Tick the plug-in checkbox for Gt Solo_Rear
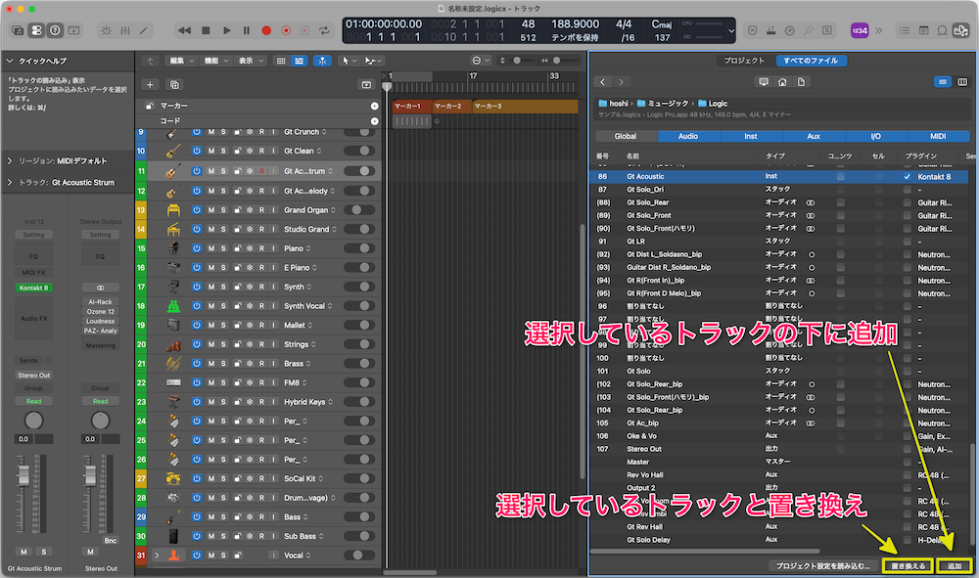The image size is (979, 578). [x=908, y=202]
